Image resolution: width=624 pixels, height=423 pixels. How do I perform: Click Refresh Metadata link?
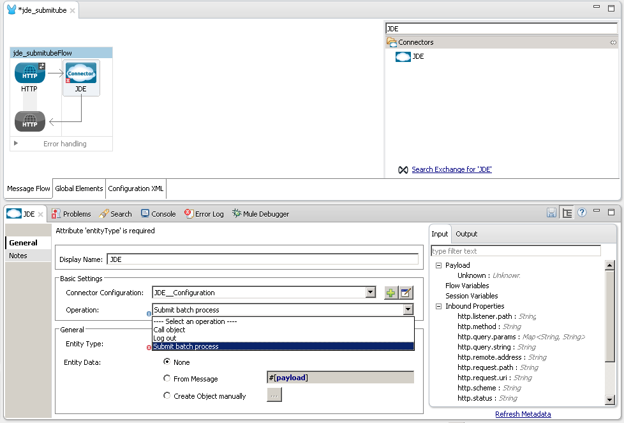(x=523, y=414)
